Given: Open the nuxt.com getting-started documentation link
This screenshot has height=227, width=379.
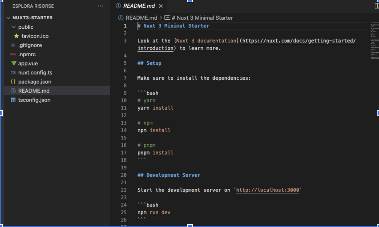Looking at the screenshot, I should (246, 45).
